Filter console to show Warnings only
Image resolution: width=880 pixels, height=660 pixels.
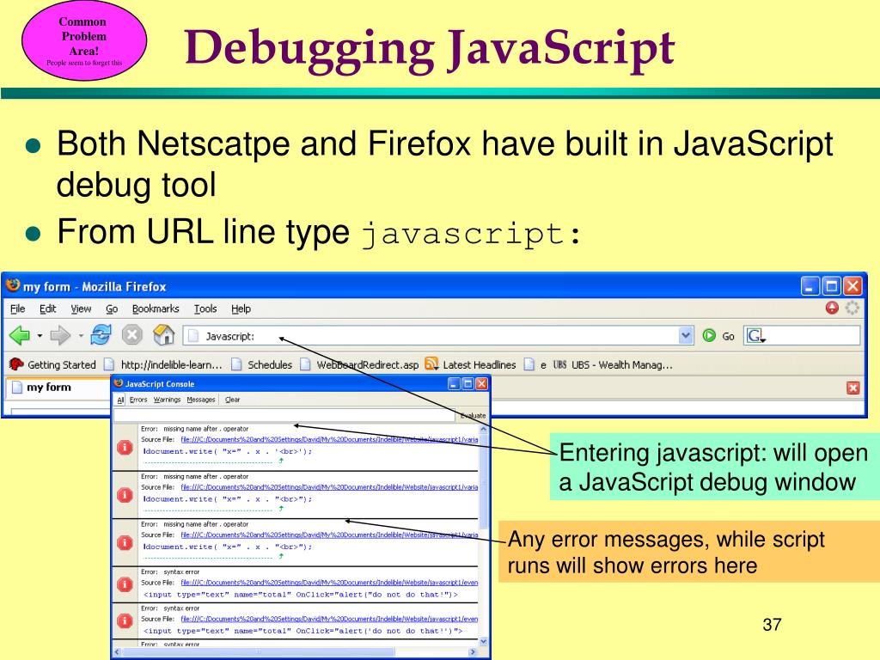point(168,400)
